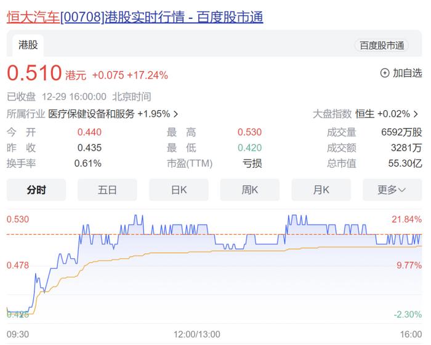Expand the chevron after industry +1.95%
This screenshot has width=431, height=345.
pos(176,114)
